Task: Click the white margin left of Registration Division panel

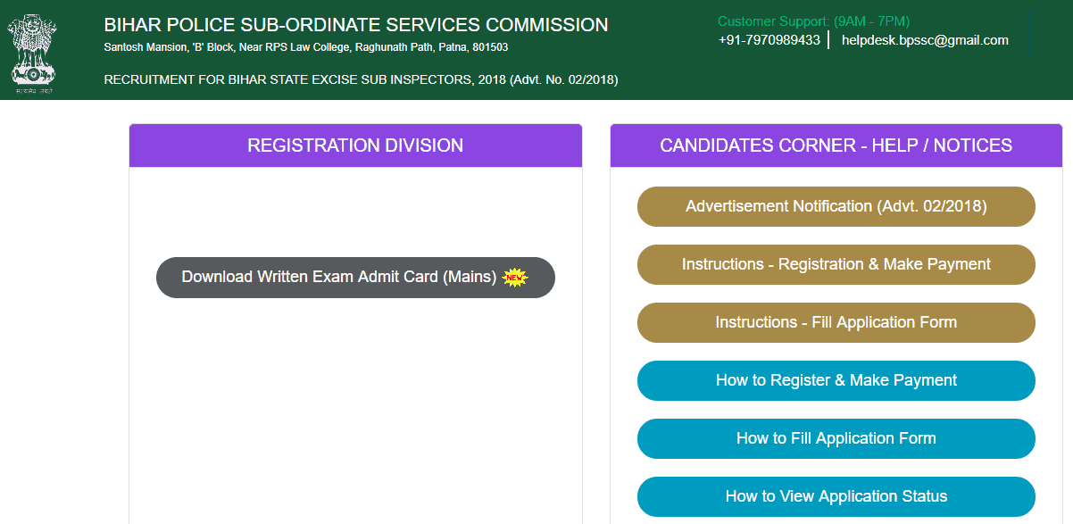Action: tap(62, 312)
